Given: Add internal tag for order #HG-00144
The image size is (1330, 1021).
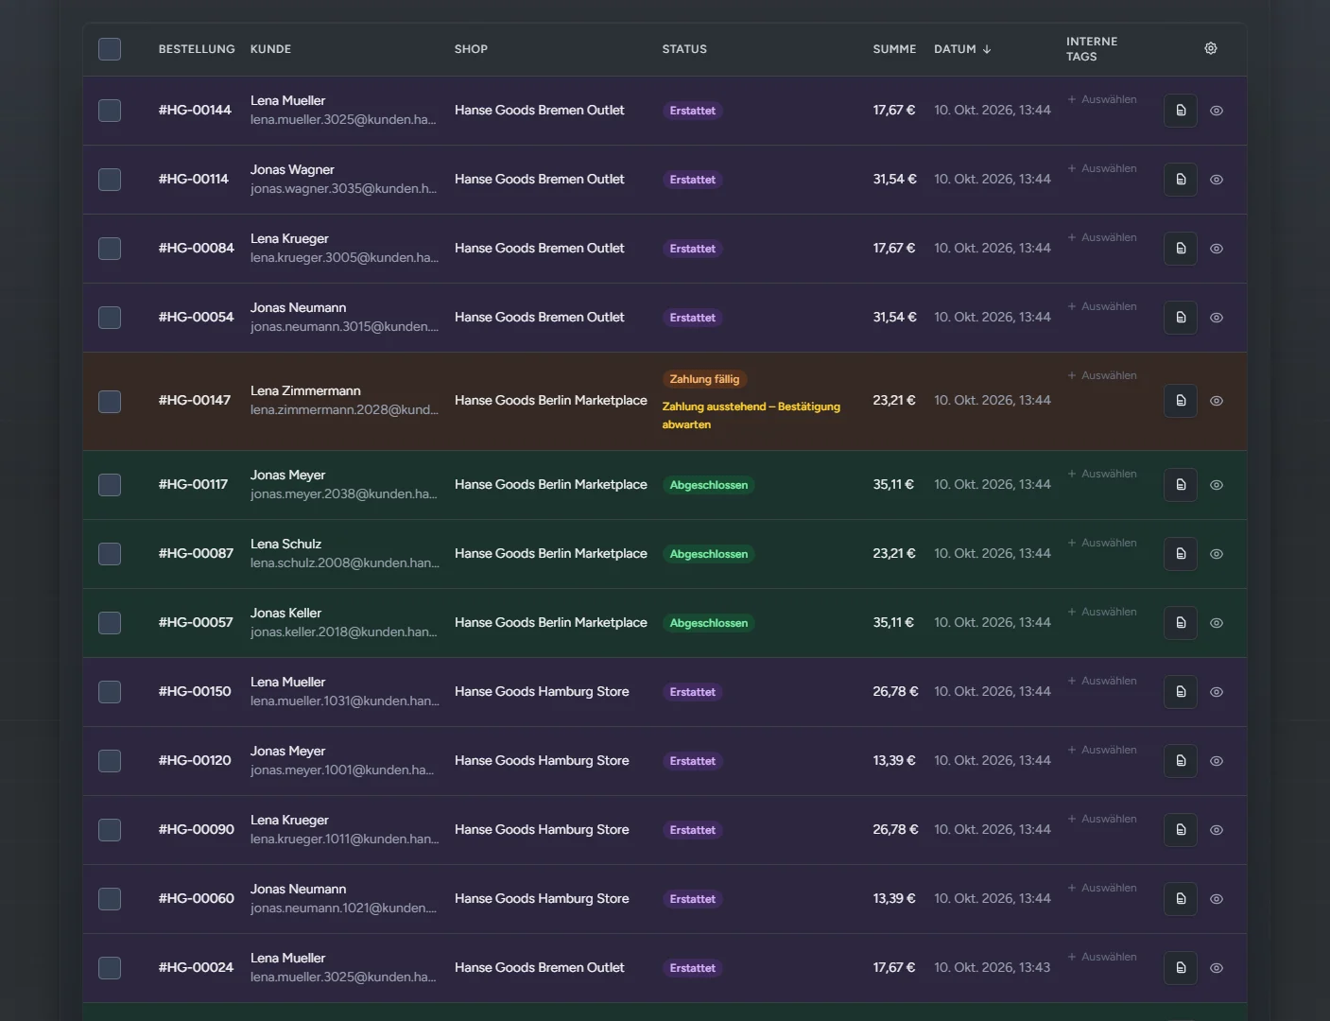Looking at the screenshot, I should pos(1102,99).
